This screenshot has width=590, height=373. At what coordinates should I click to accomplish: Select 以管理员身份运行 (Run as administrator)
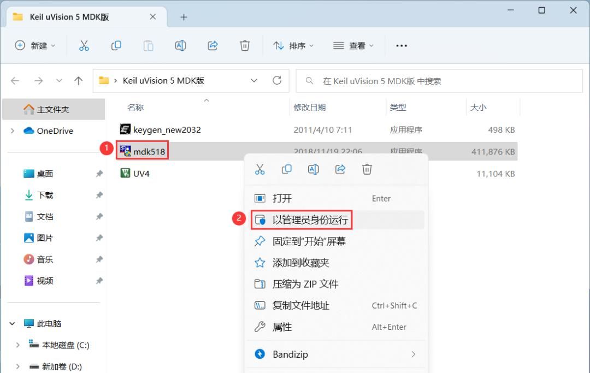pos(310,220)
